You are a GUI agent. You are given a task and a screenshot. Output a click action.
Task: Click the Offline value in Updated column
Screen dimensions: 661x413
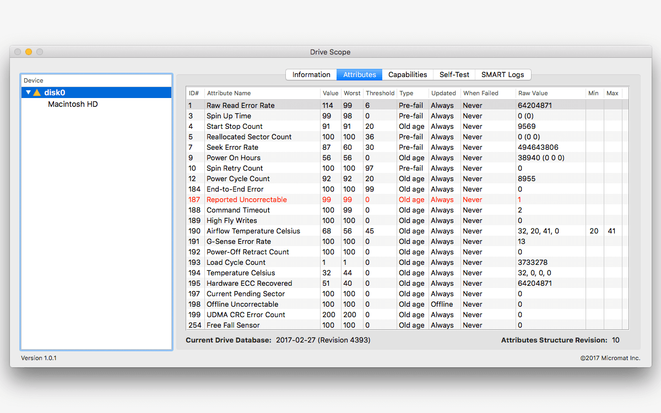tap(442, 304)
